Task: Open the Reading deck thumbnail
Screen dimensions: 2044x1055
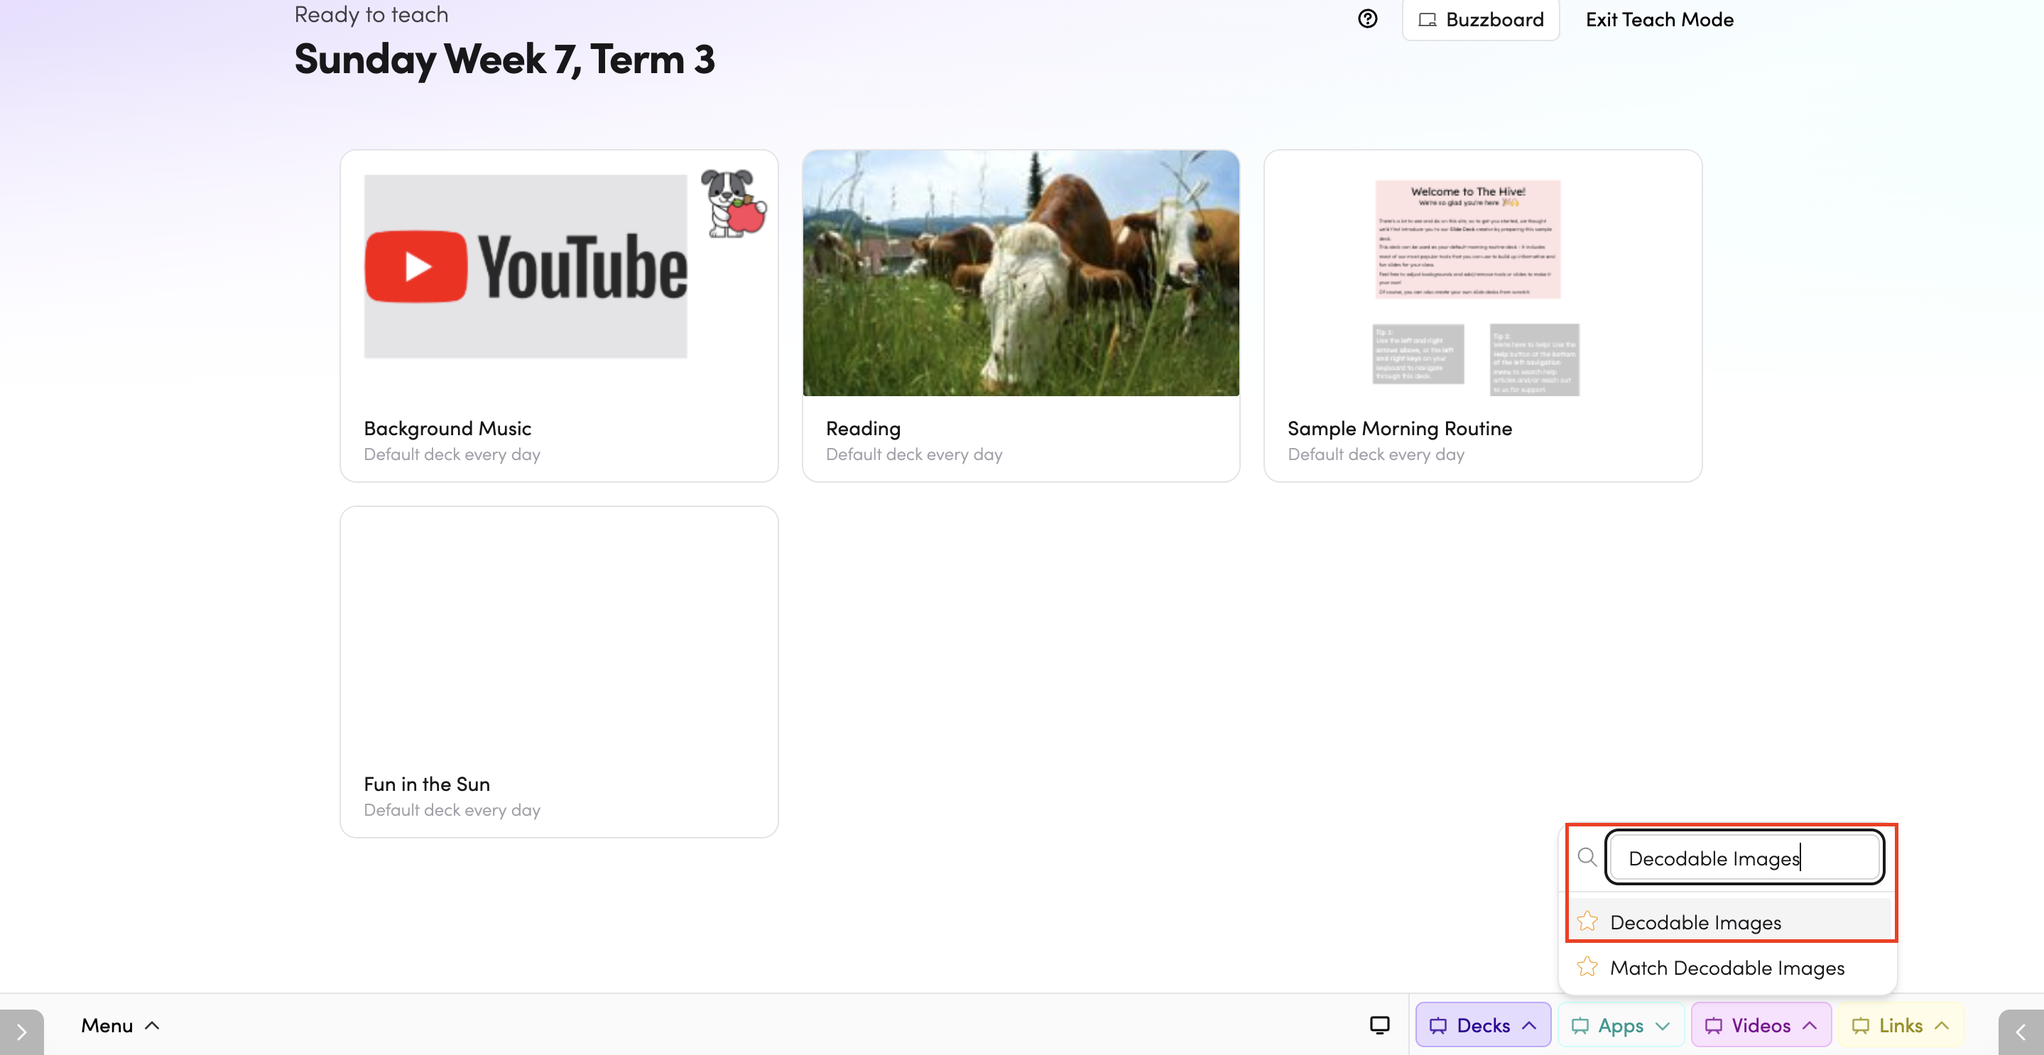Action: tap(1021, 273)
